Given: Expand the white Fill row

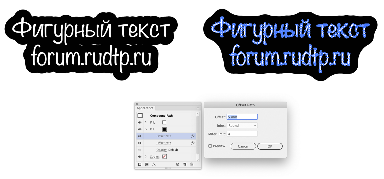Looking at the screenshot, I should pos(146,122).
